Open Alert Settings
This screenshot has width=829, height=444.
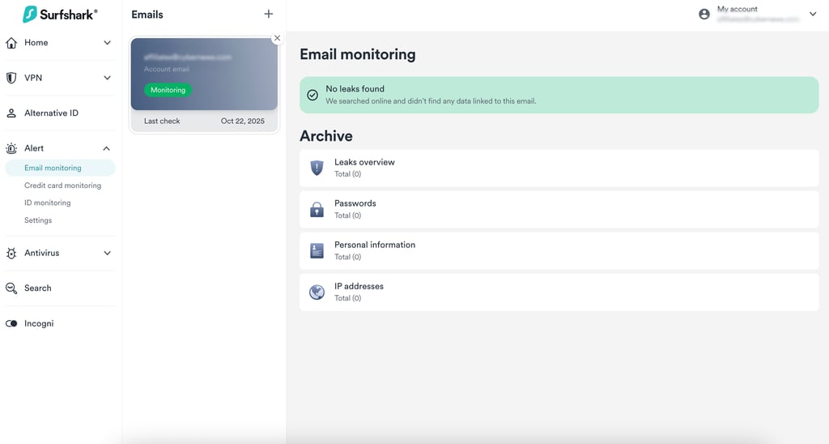pyautogui.click(x=38, y=220)
